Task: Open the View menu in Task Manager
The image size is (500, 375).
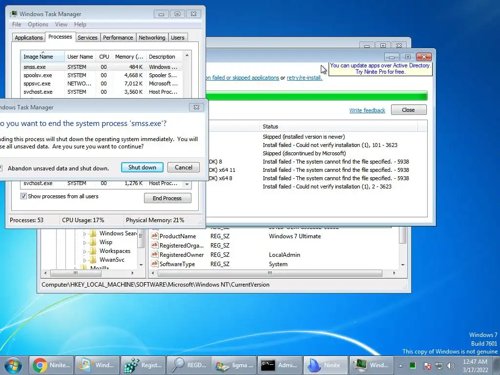Action: pos(61,24)
